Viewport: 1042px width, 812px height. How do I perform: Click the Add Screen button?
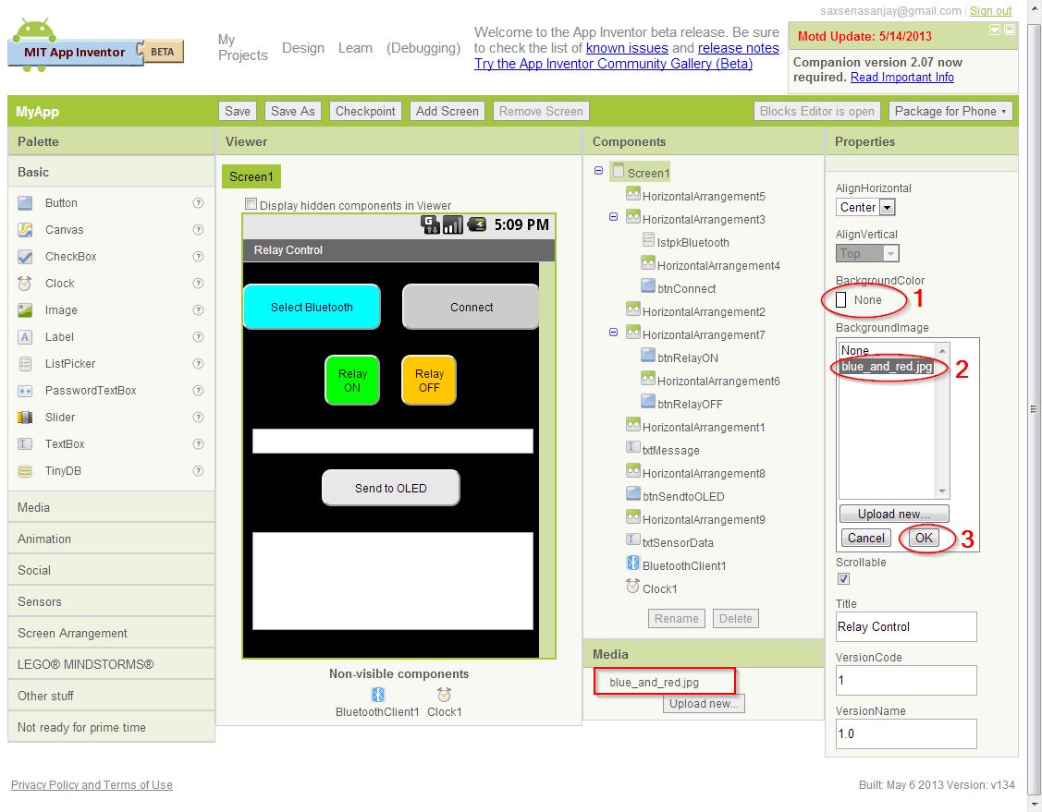coord(447,112)
